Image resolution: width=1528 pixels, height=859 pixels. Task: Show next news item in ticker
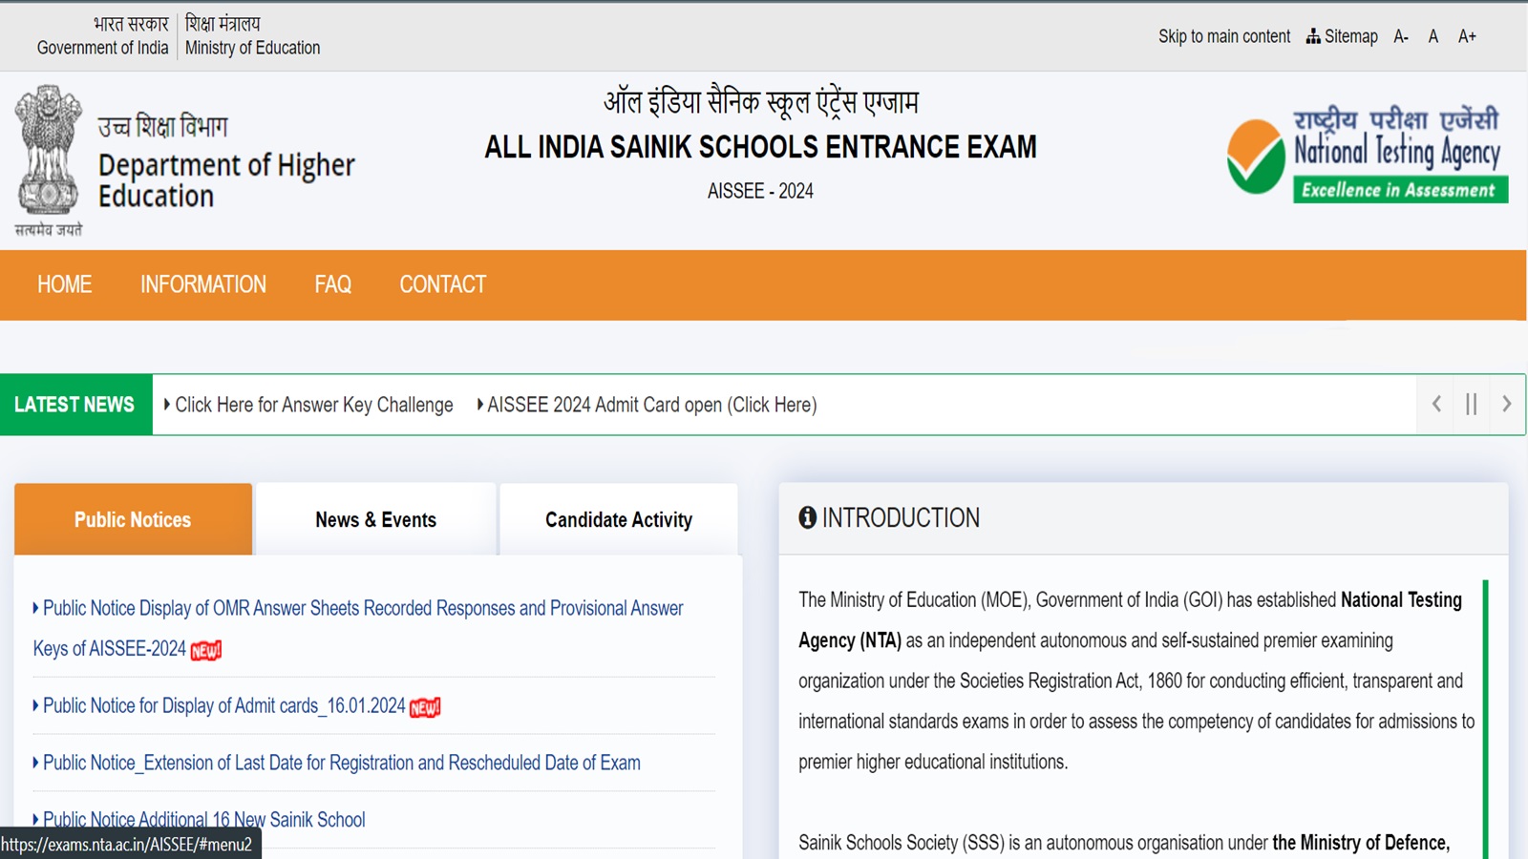point(1507,405)
